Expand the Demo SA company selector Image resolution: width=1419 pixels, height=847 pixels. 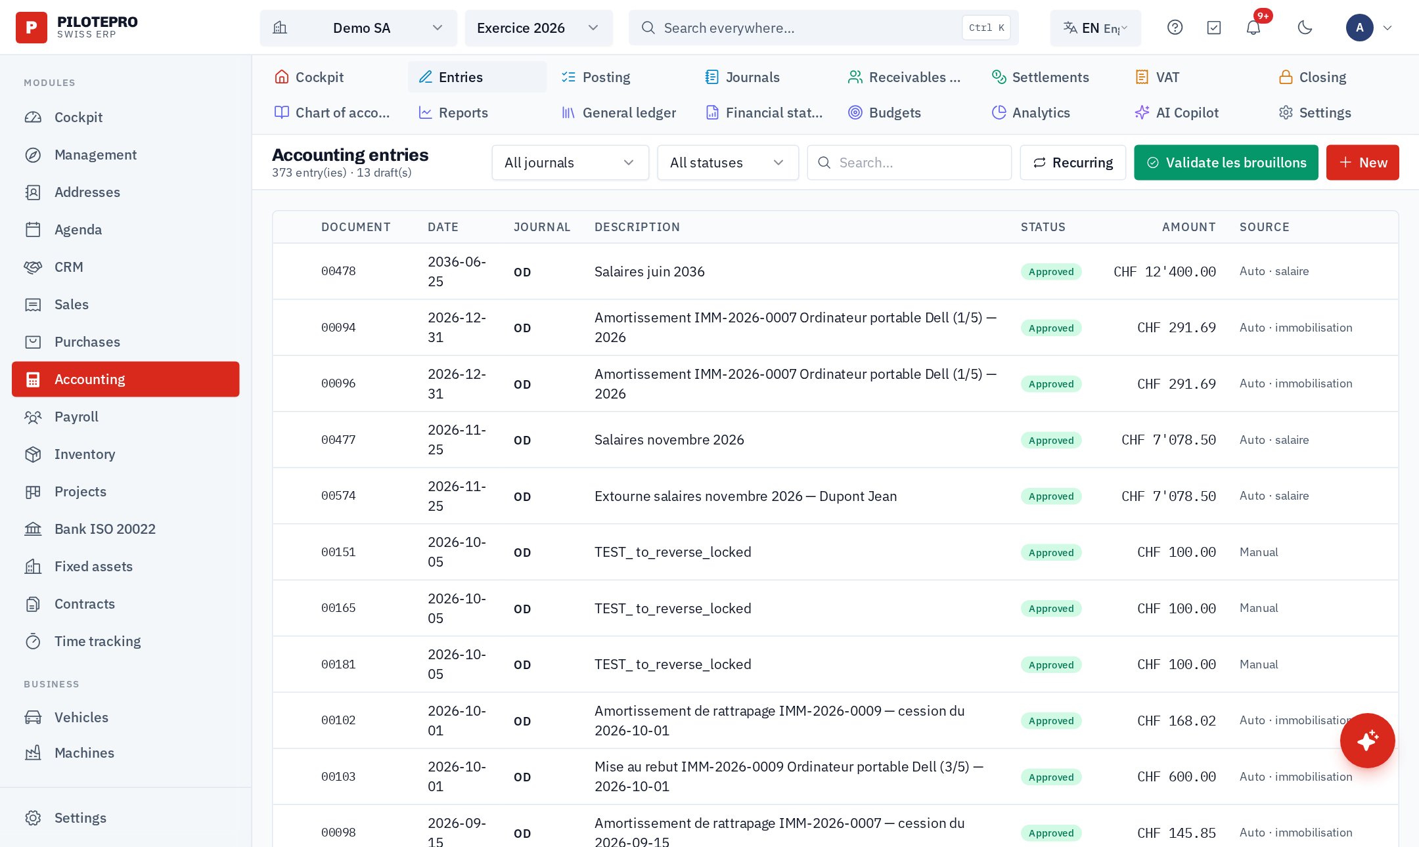pos(358,28)
